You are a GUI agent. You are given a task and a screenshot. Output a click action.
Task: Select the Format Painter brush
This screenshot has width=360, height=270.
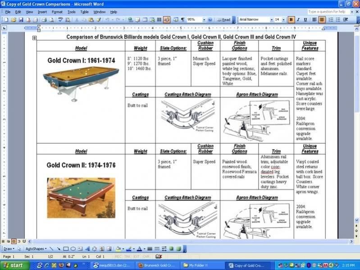(x=99, y=20)
